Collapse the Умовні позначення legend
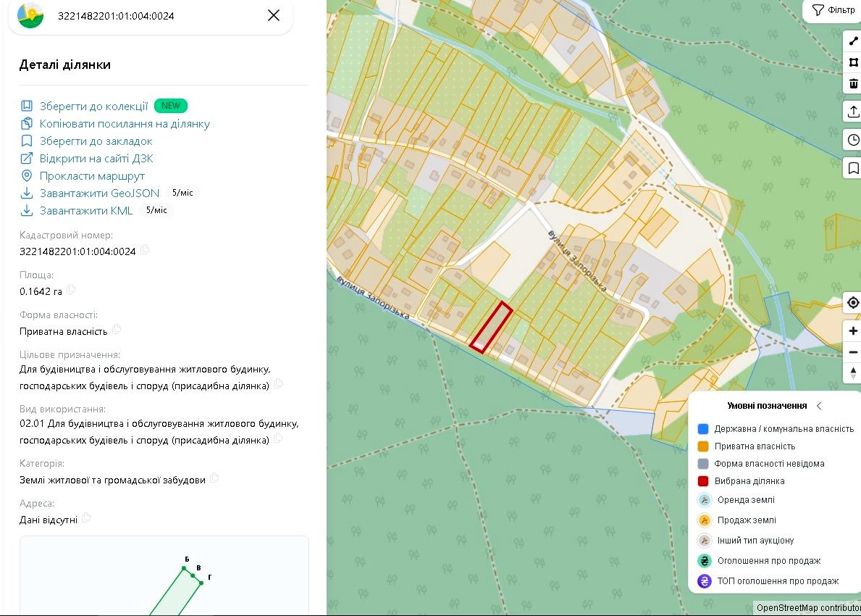The image size is (861, 616). coord(819,406)
